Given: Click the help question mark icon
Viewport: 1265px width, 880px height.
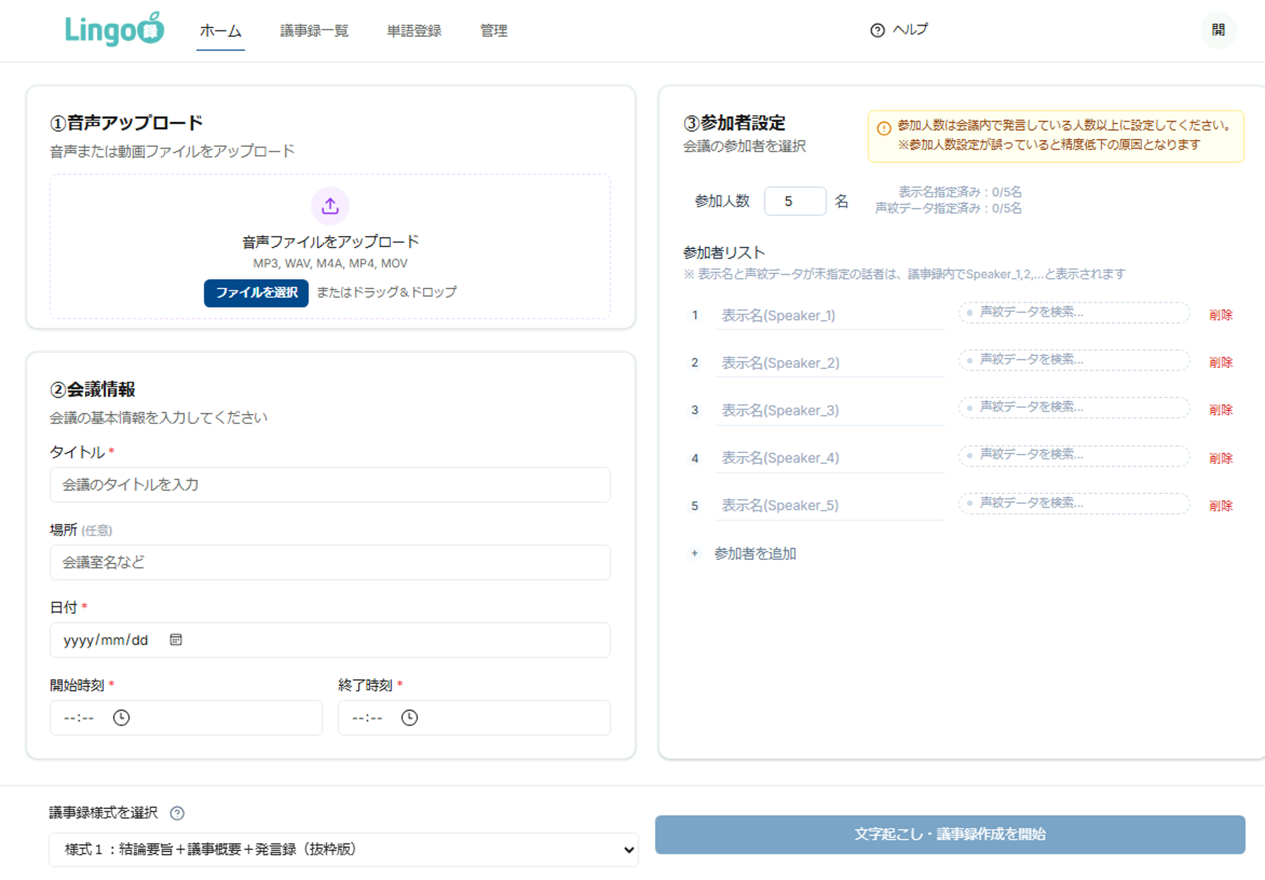Looking at the screenshot, I should [x=877, y=30].
